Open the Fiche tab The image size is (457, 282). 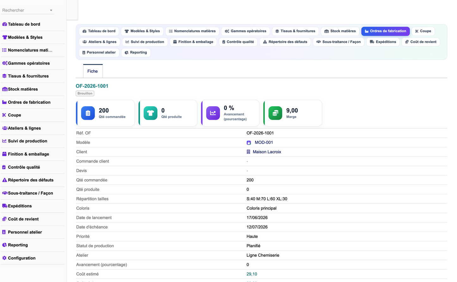[x=93, y=71]
